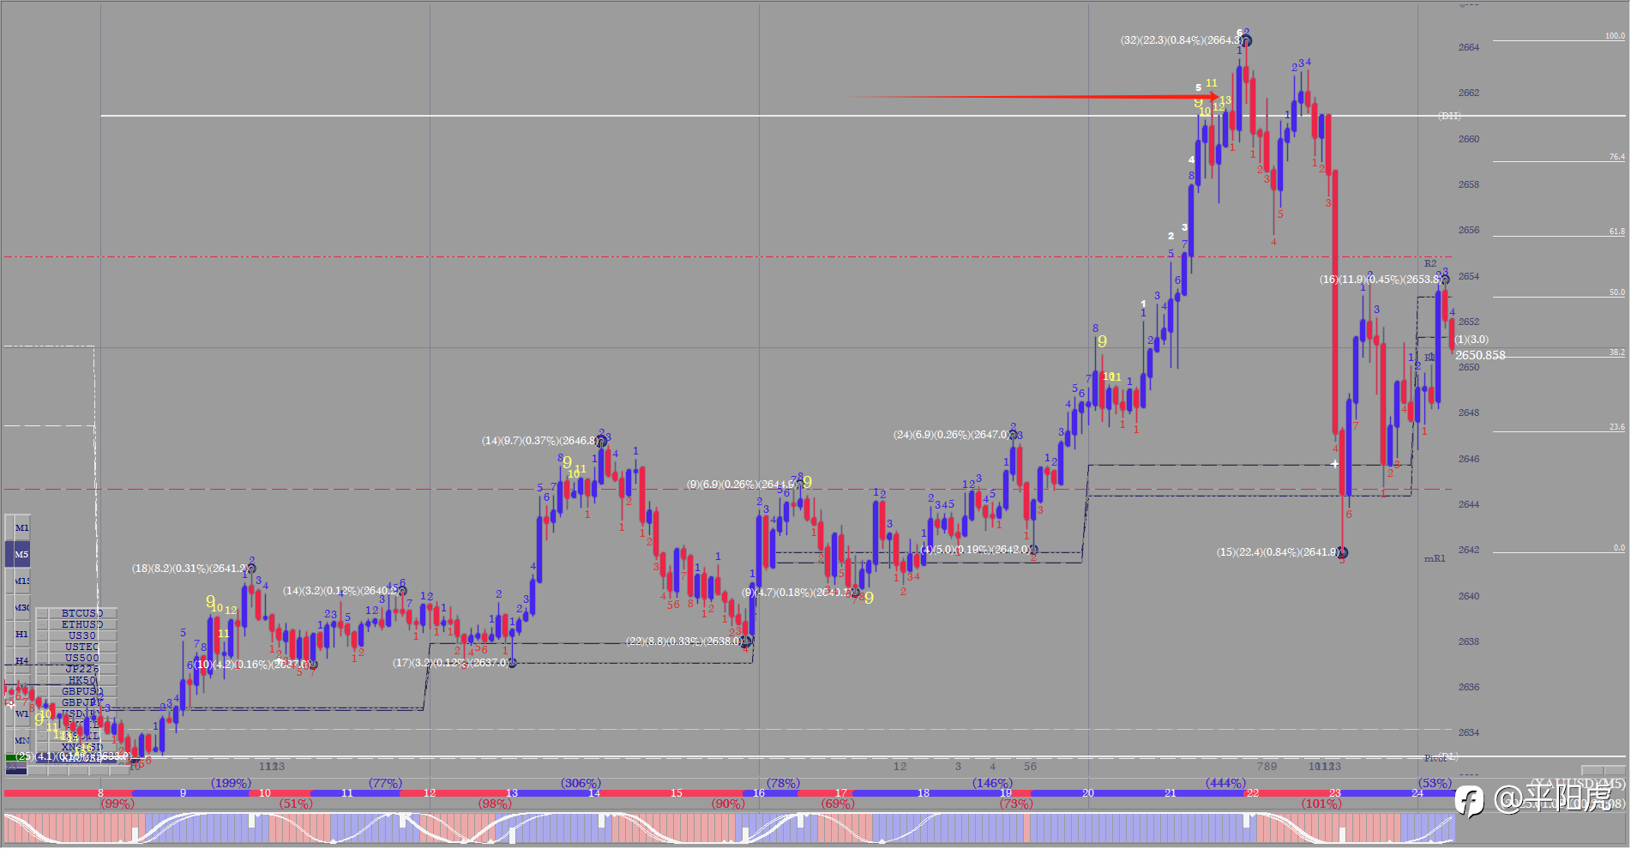The width and height of the screenshot is (1631, 849).
Task: Load the US30 symbol
Action: pos(81,635)
